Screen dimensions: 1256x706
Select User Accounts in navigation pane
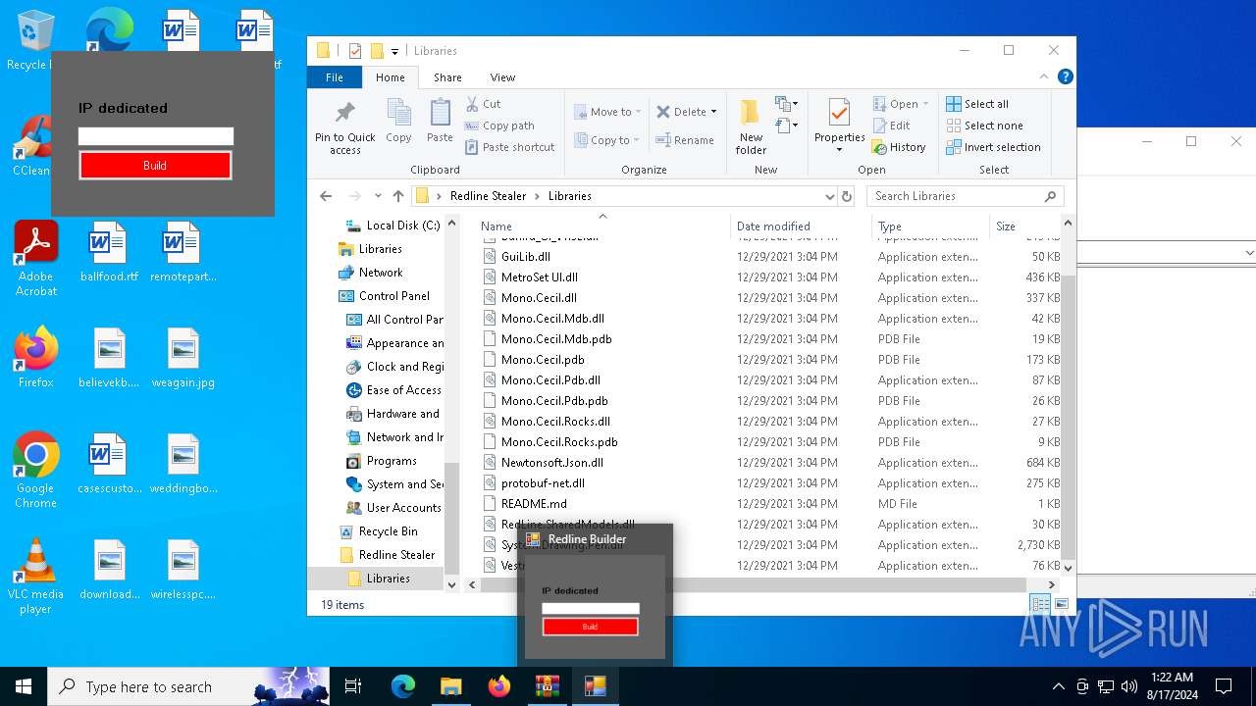[x=403, y=508]
